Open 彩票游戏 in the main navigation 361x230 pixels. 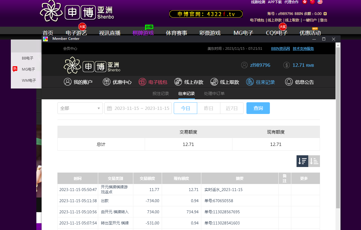(210, 33)
